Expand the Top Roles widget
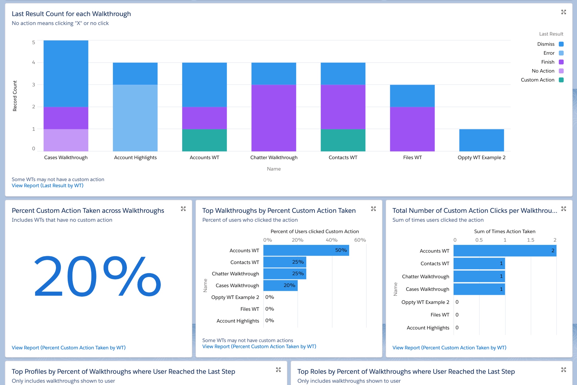This screenshot has width=577, height=385. click(x=564, y=370)
